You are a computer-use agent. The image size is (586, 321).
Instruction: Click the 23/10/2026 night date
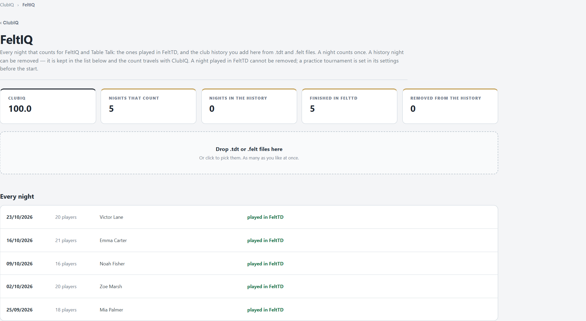[x=20, y=217]
